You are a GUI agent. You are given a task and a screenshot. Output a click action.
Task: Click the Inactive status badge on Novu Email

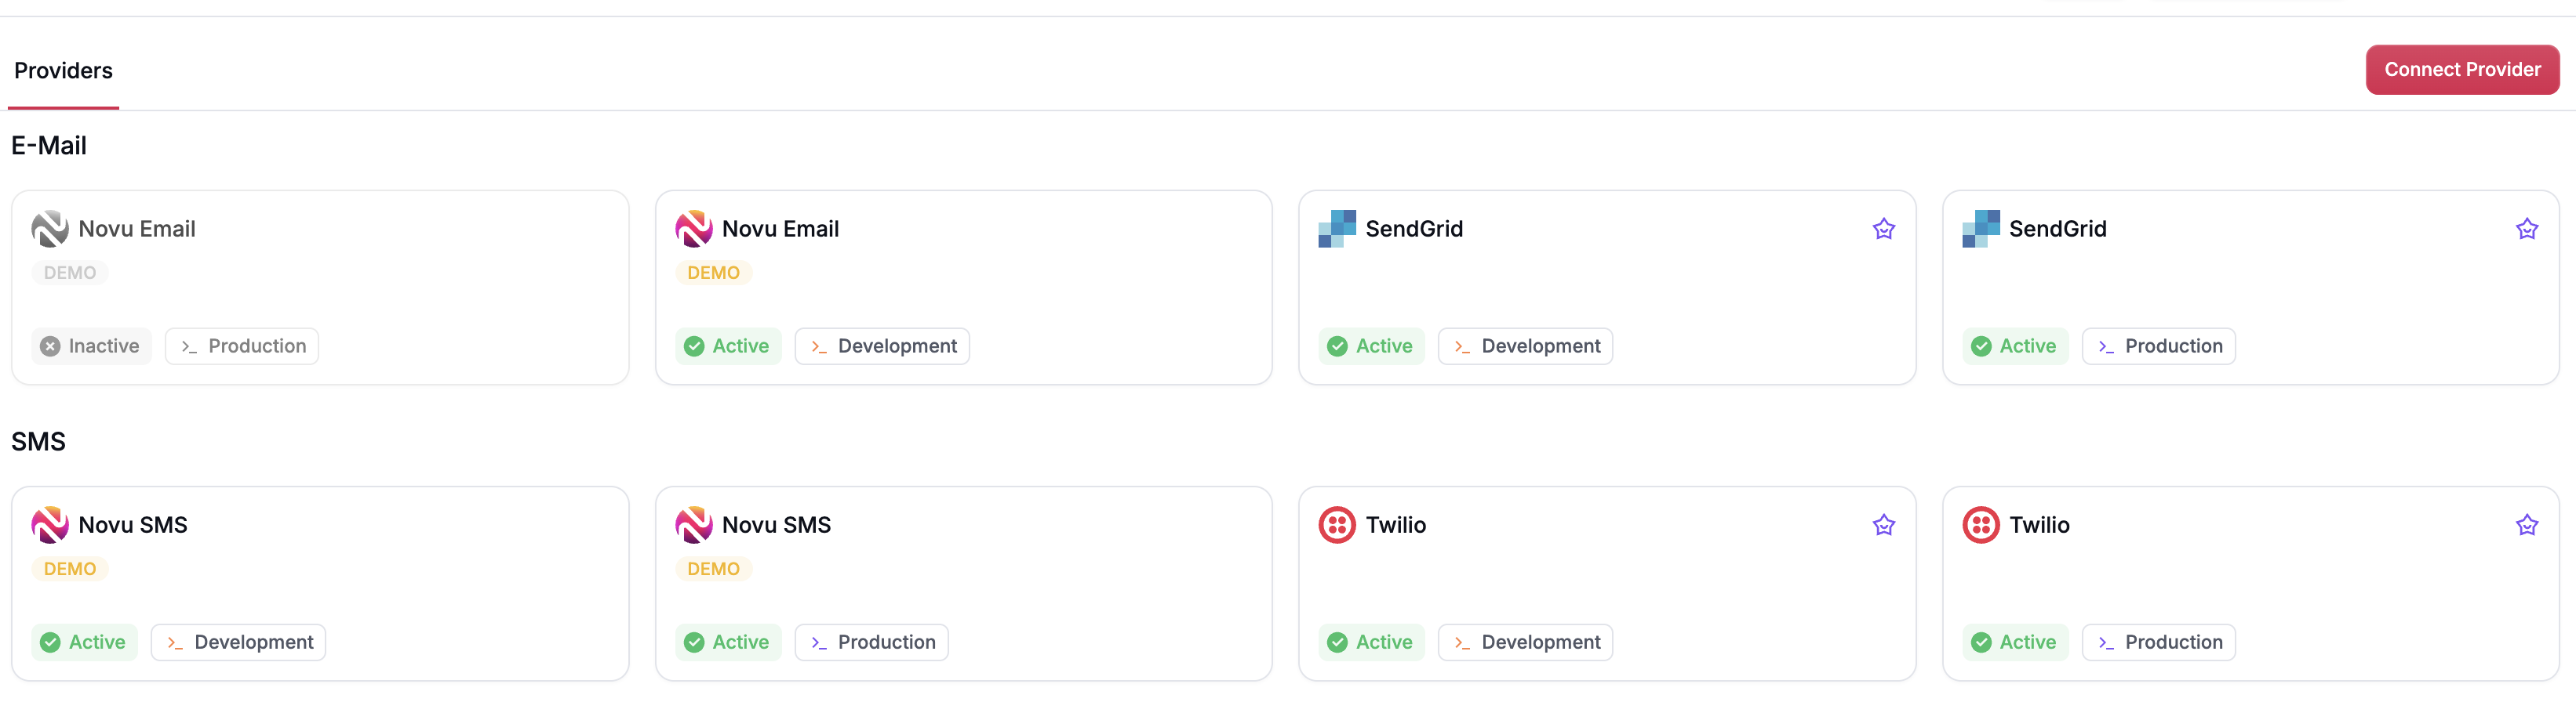click(x=91, y=346)
